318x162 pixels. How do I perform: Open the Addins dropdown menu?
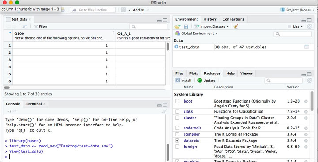coord(141,10)
